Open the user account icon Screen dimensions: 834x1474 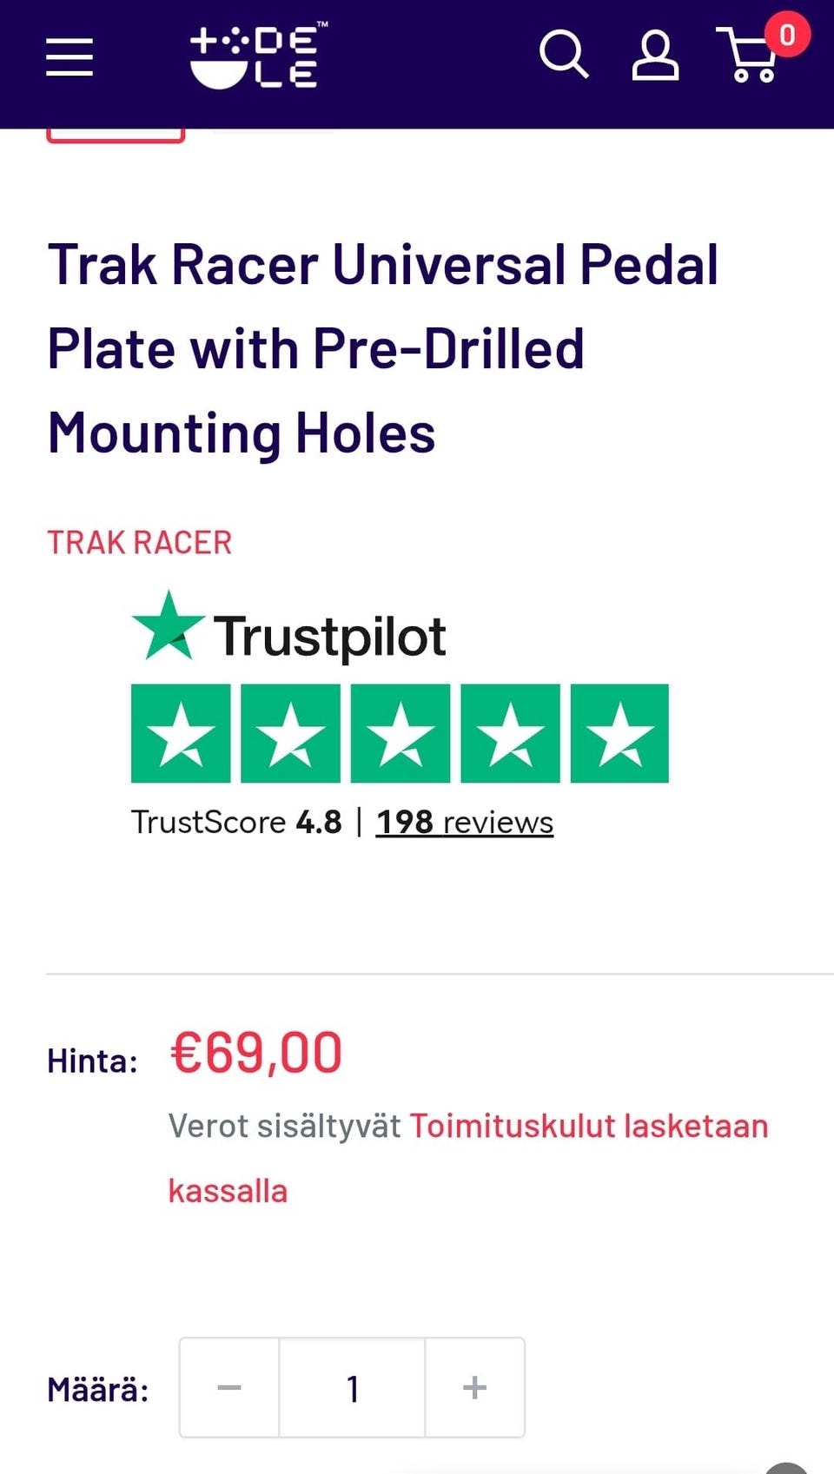(654, 57)
